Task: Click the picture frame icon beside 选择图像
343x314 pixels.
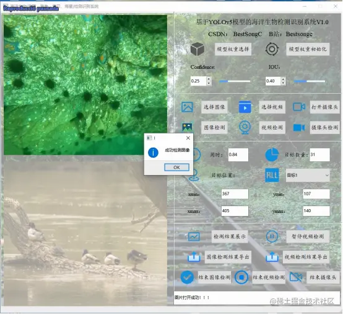Action: click(x=187, y=107)
